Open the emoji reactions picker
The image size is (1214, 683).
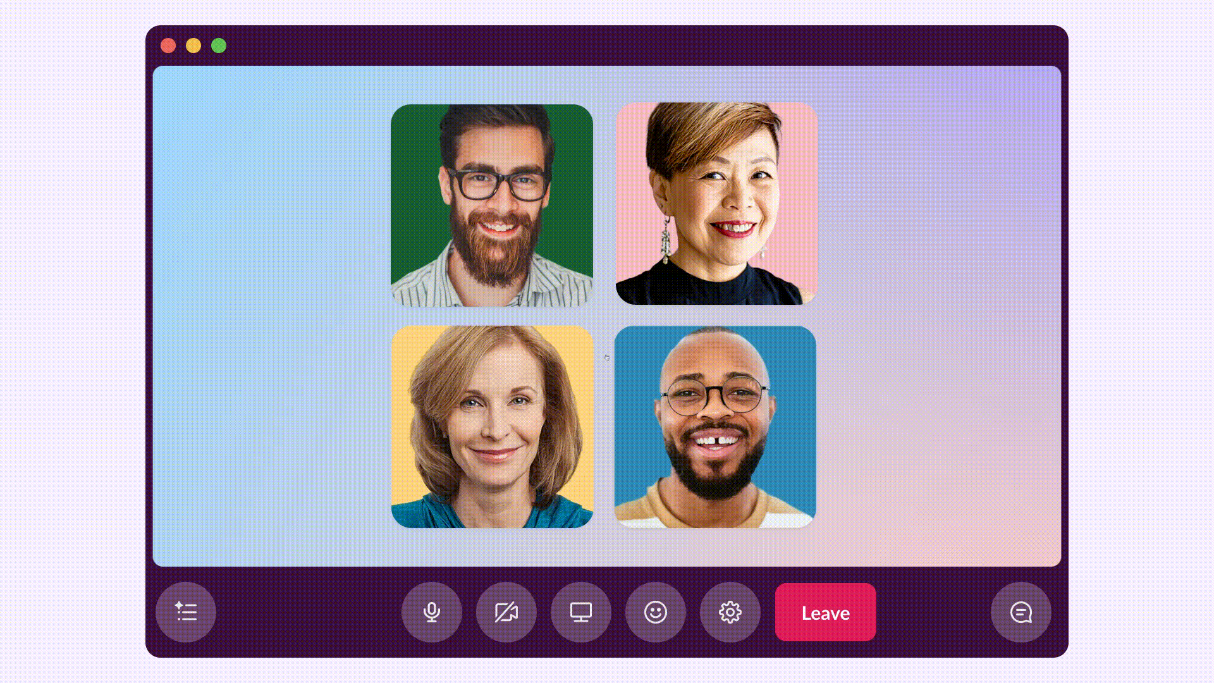[x=656, y=612]
